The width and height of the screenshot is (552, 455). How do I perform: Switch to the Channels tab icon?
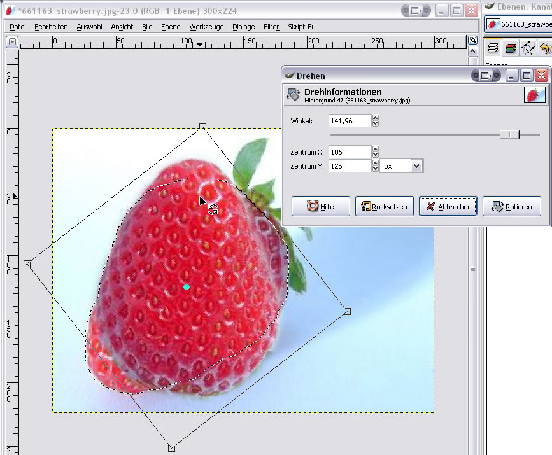[x=510, y=48]
